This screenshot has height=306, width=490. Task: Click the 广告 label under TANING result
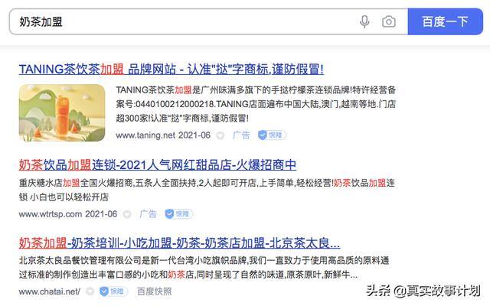[241, 135]
